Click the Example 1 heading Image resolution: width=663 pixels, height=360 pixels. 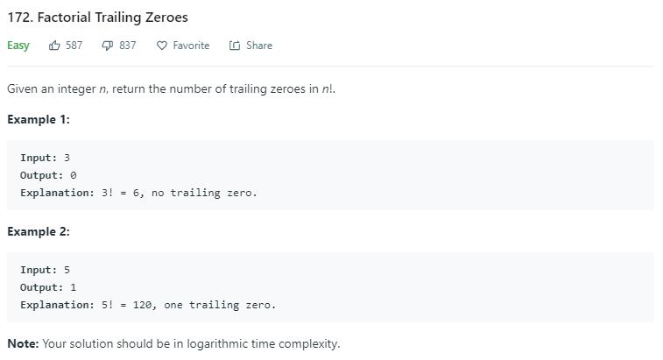point(39,120)
